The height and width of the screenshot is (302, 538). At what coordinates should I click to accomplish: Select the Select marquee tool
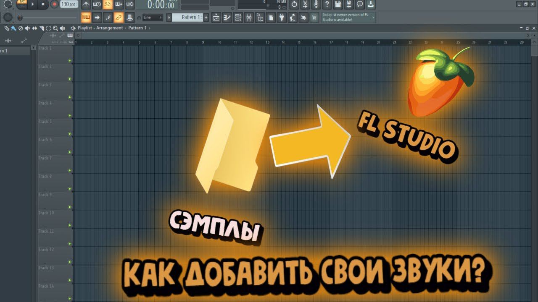click(x=48, y=28)
